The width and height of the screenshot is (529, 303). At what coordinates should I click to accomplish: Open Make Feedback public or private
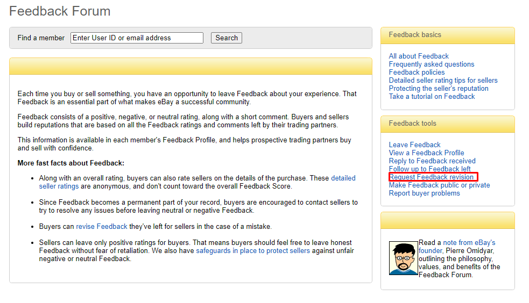pyautogui.click(x=439, y=185)
